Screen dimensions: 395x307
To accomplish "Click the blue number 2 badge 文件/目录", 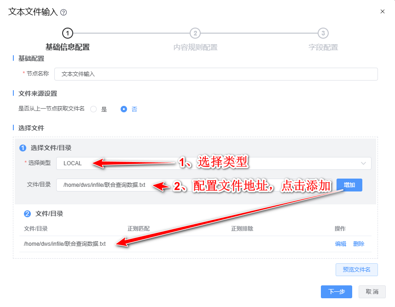I will point(27,214).
